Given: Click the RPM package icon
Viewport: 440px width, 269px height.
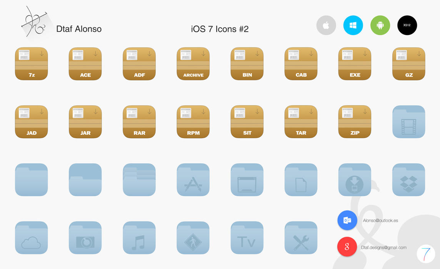Looking at the screenshot, I should click(193, 122).
